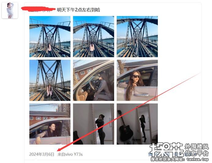This screenshot has width=212, height=163.
Task: Click the 外围楼凤 watermark text
Action: point(197,147)
